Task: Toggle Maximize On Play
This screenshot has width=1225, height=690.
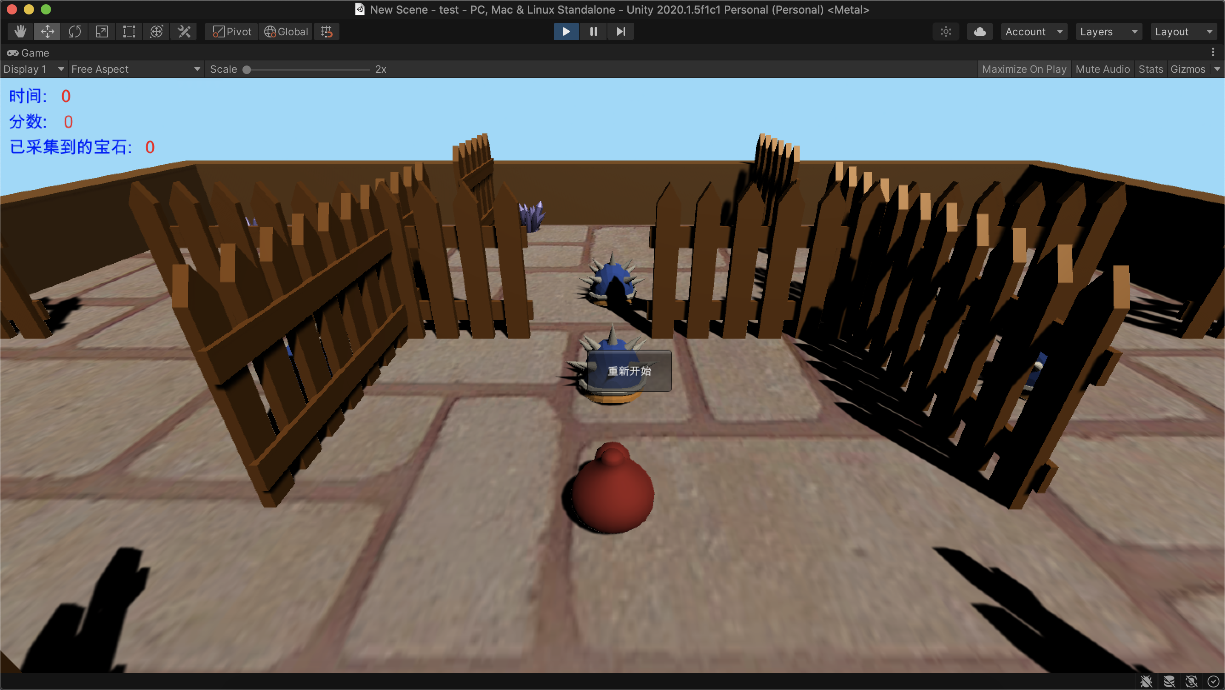Action: click(x=1024, y=69)
